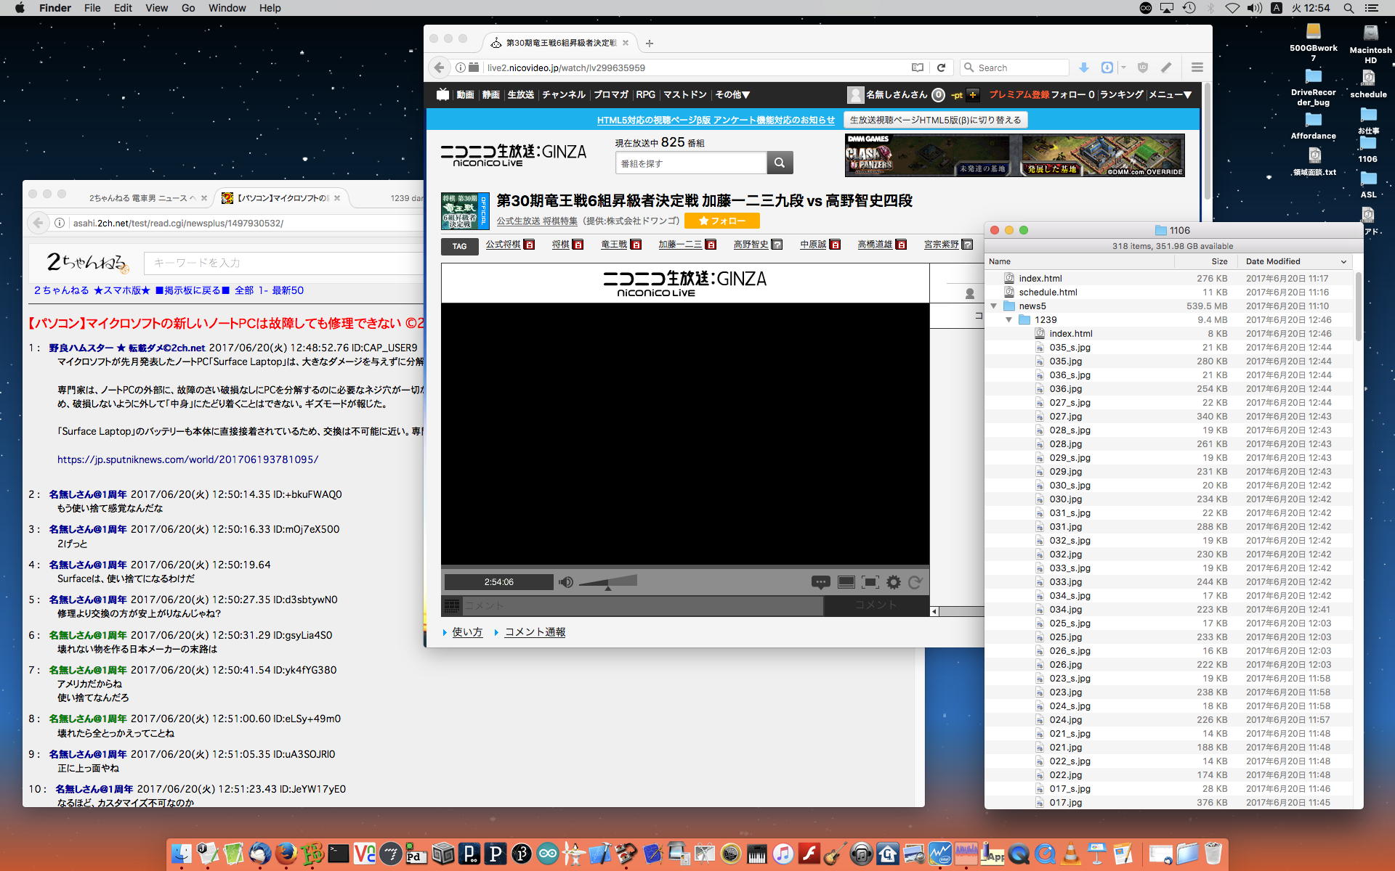Adjust the player volume slider

tap(608, 582)
